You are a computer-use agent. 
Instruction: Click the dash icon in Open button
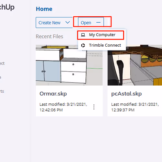[x=98, y=22]
